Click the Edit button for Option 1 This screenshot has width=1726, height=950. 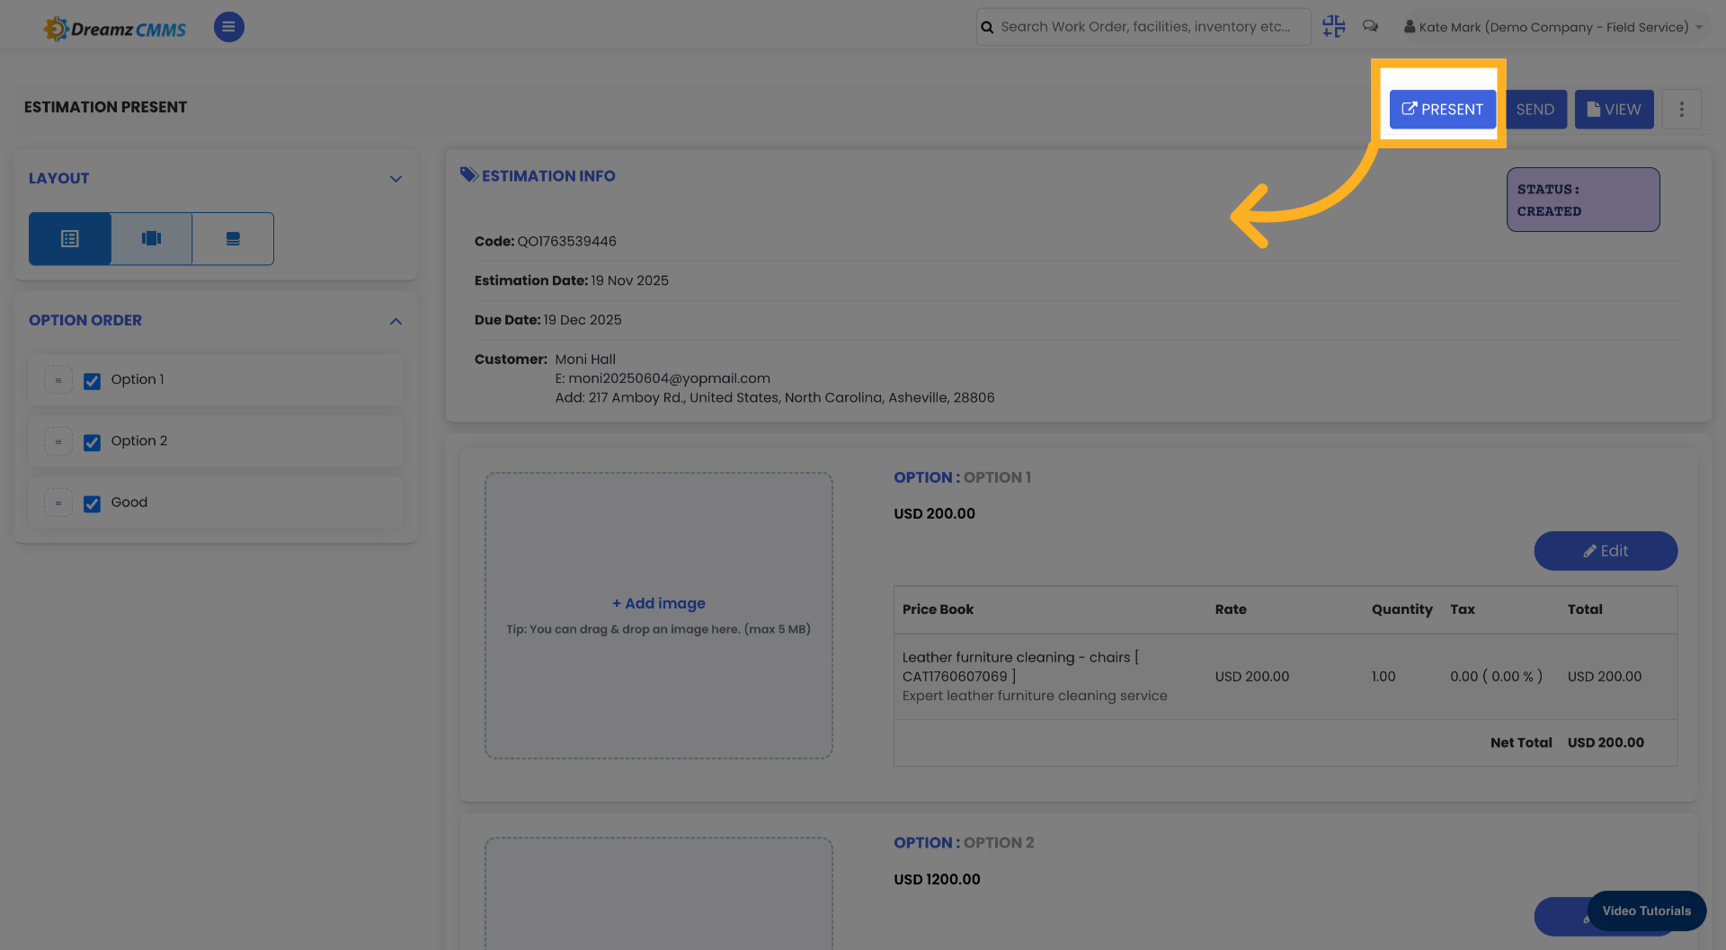coord(1606,551)
